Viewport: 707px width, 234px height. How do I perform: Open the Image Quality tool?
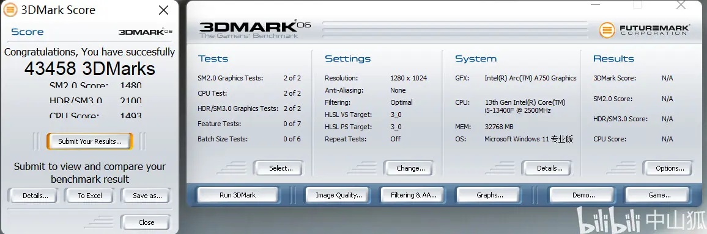coord(338,195)
